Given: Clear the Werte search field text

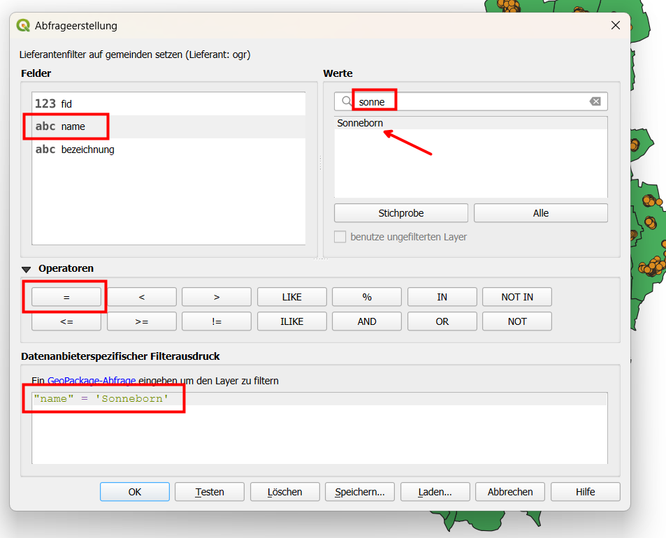Looking at the screenshot, I should pos(595,101).
